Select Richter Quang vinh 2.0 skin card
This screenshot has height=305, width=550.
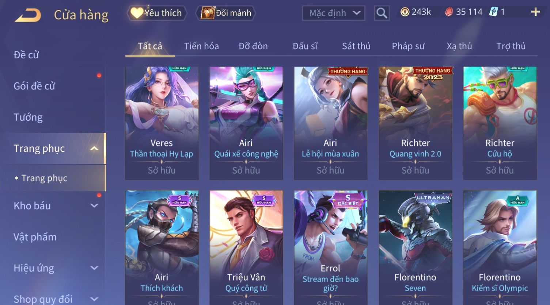click(416, 123)
